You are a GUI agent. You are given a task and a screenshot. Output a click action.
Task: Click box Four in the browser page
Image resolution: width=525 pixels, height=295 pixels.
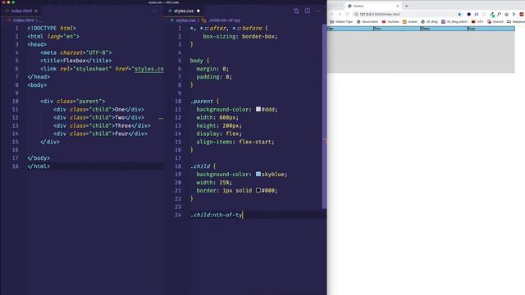pos(491,29)
